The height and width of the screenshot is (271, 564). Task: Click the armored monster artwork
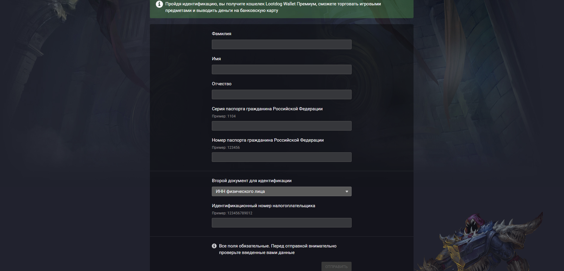(x=483, y=242)
